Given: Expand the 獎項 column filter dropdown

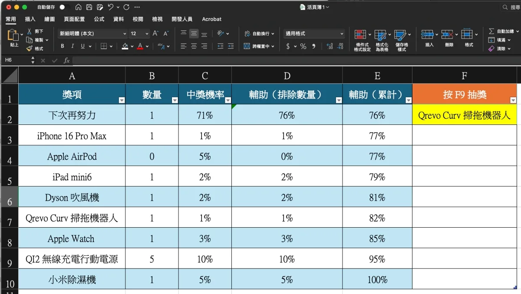Looking at the screenshot, I should (x=122, y=100).
